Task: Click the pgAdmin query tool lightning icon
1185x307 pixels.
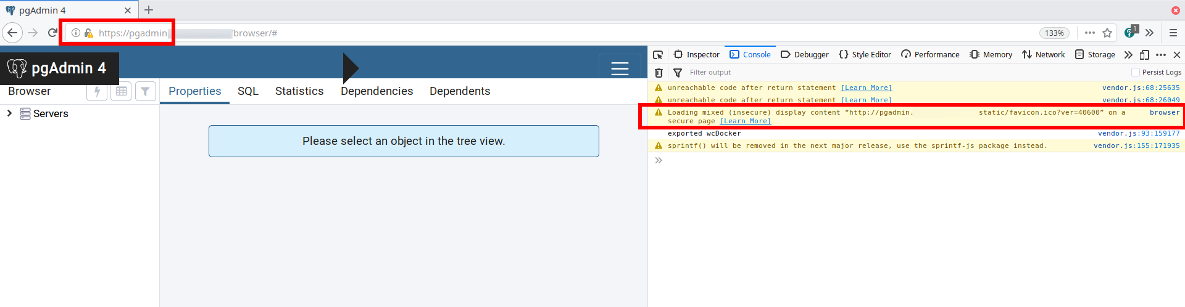Action: pos(97,91)
